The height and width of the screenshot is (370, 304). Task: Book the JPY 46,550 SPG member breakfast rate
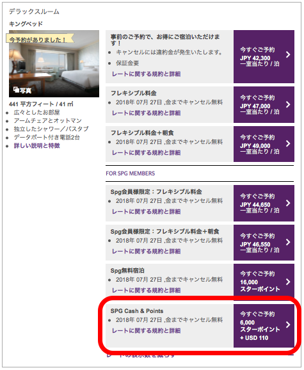[x=264, y=243]
